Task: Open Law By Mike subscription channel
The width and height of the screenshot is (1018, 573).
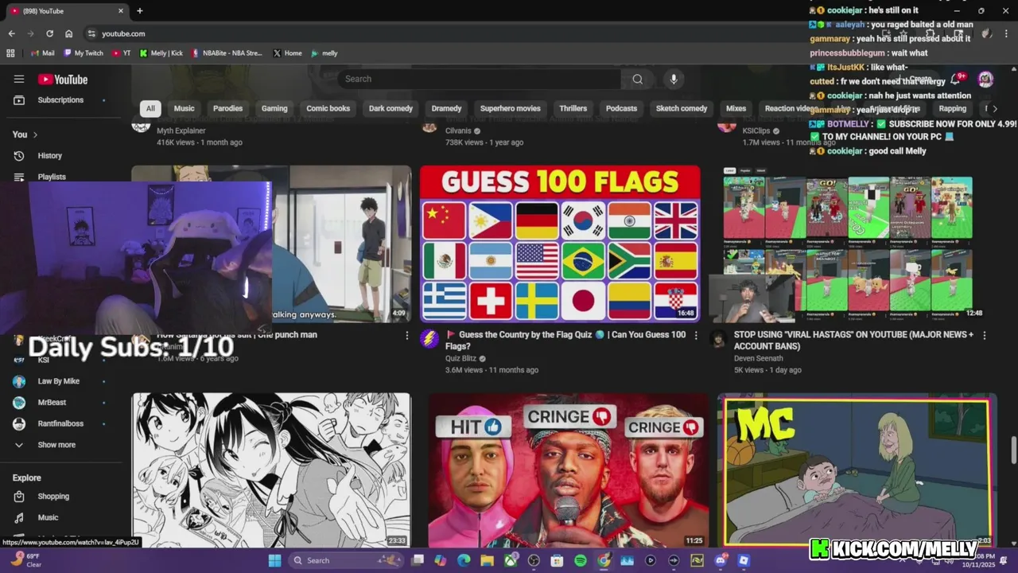Action: [x=58, y=381]
